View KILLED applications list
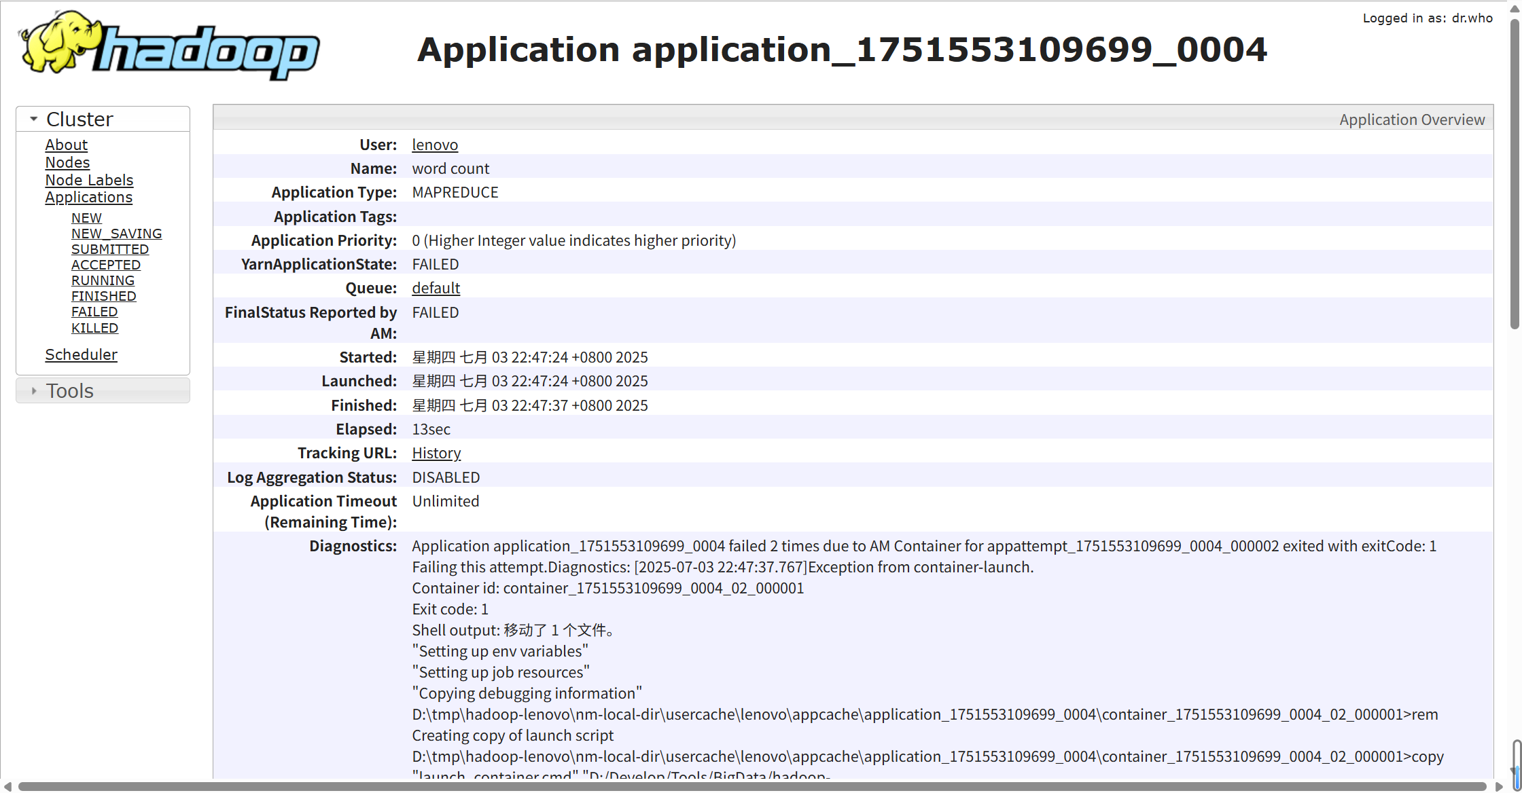 (x=94, y=328)
